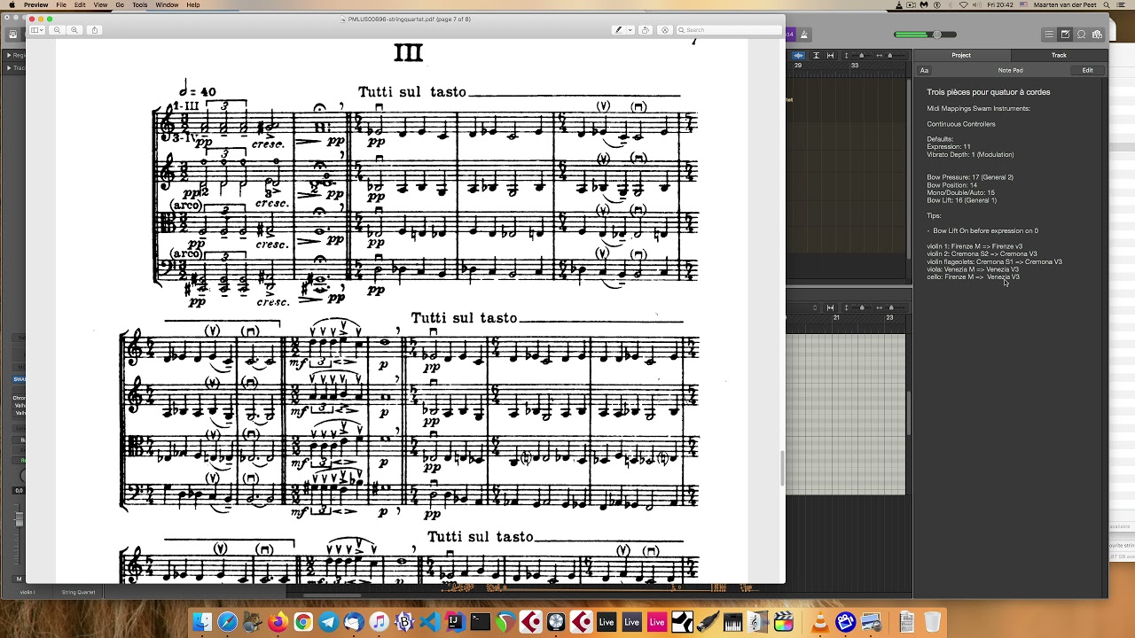Select the String Quartet label in Logic
This screenshot has width=1135, height=638.
(x=78, y=592)
